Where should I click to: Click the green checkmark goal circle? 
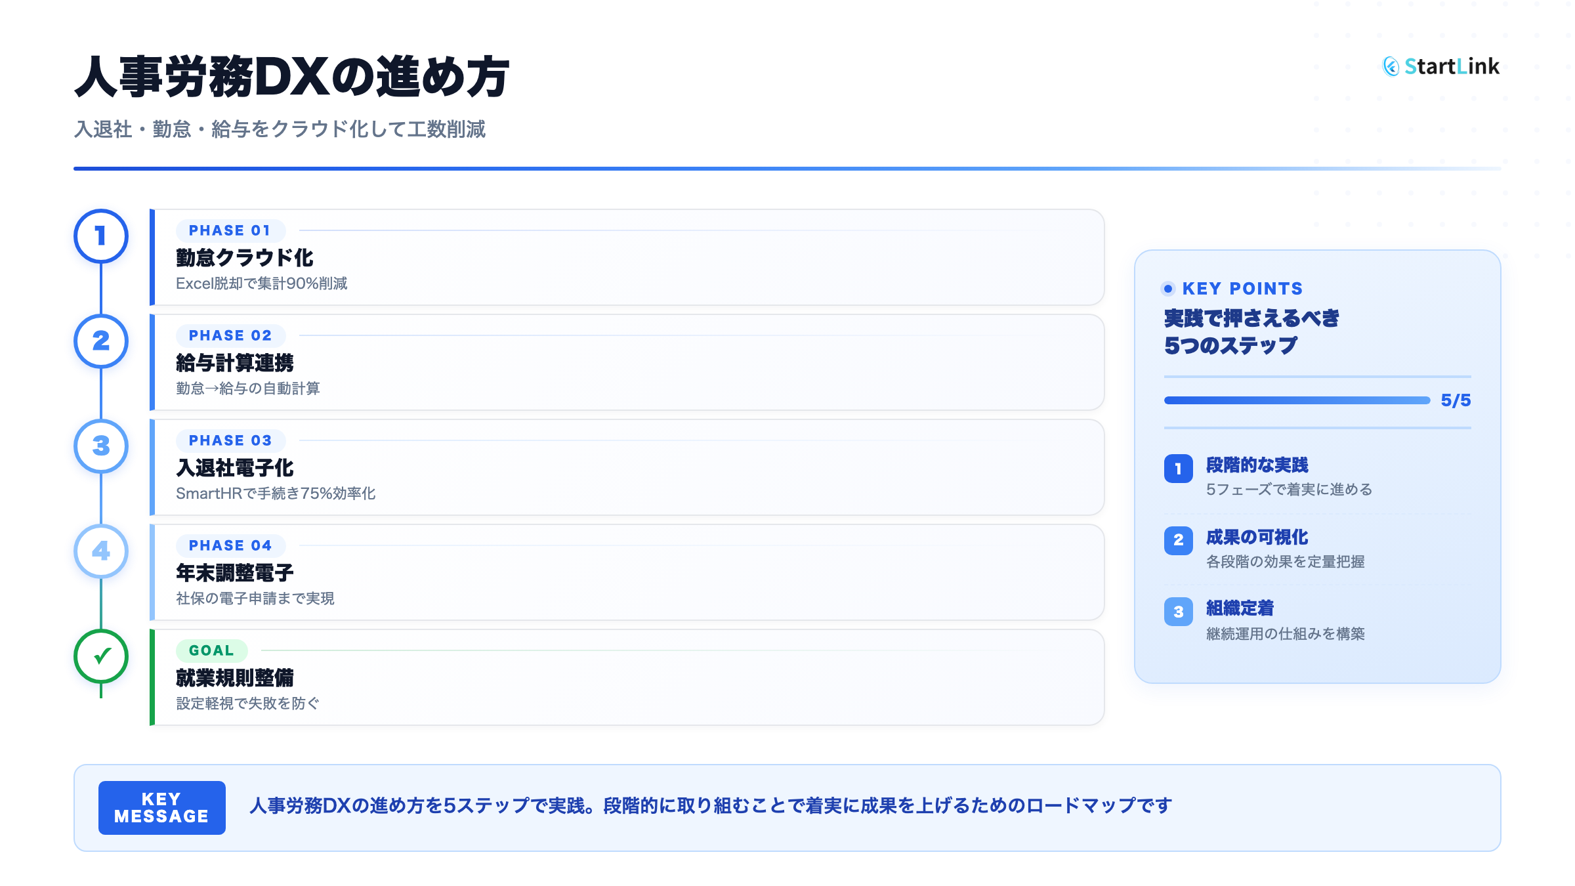pyautogui.click(x=100, y=656)
